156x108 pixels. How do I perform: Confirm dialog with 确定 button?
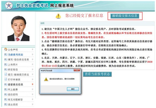point(73,89)
